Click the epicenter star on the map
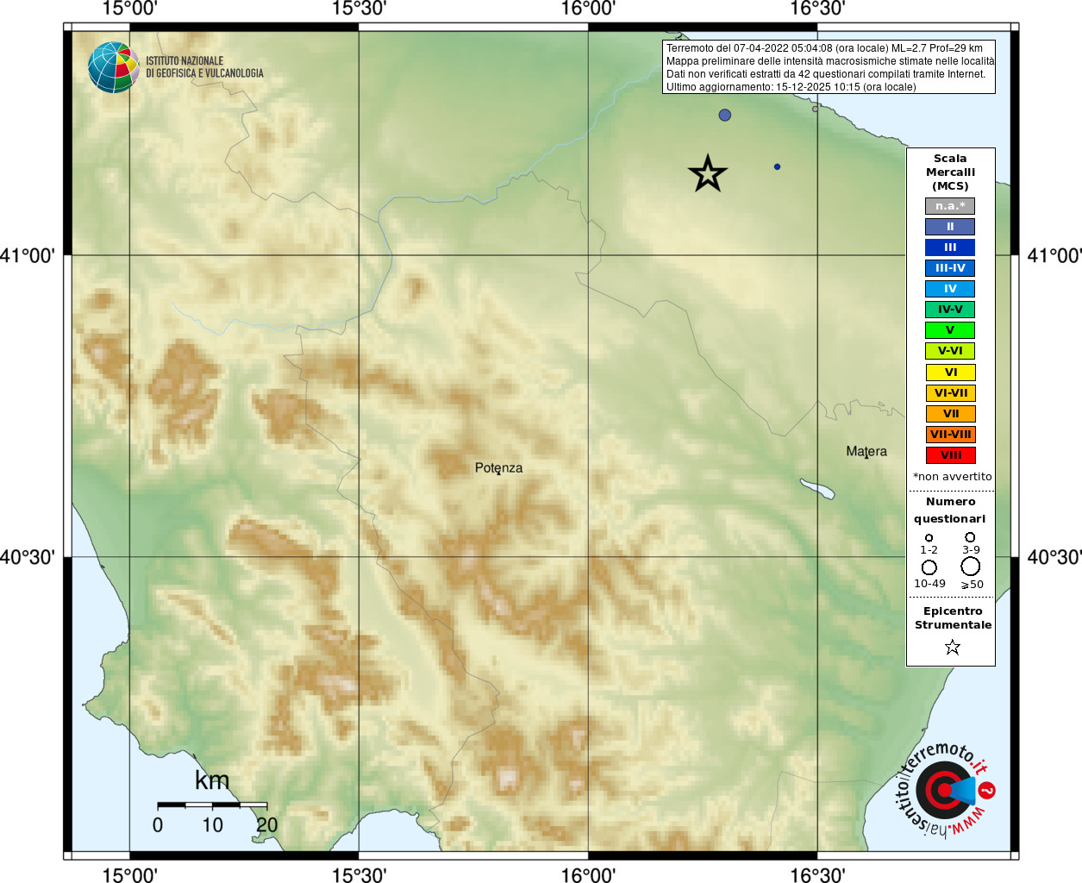This screenshot has width=1082, height=883. coord(708,174)
